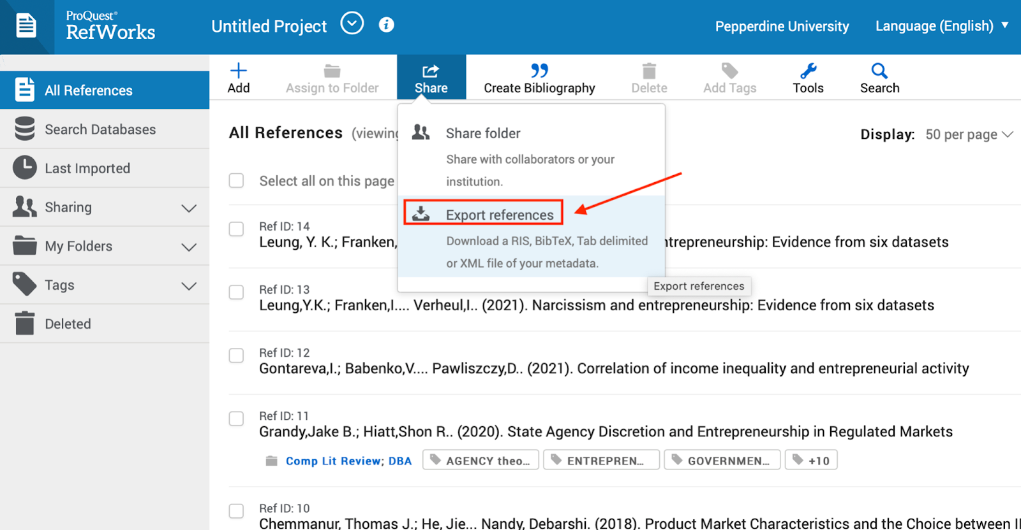Check Select all on this page box
This screenshot has height=530, width=1021.
tap(236, 181)
